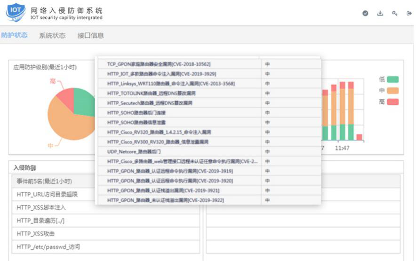Open the 接口信息 tab

[90, 36]
